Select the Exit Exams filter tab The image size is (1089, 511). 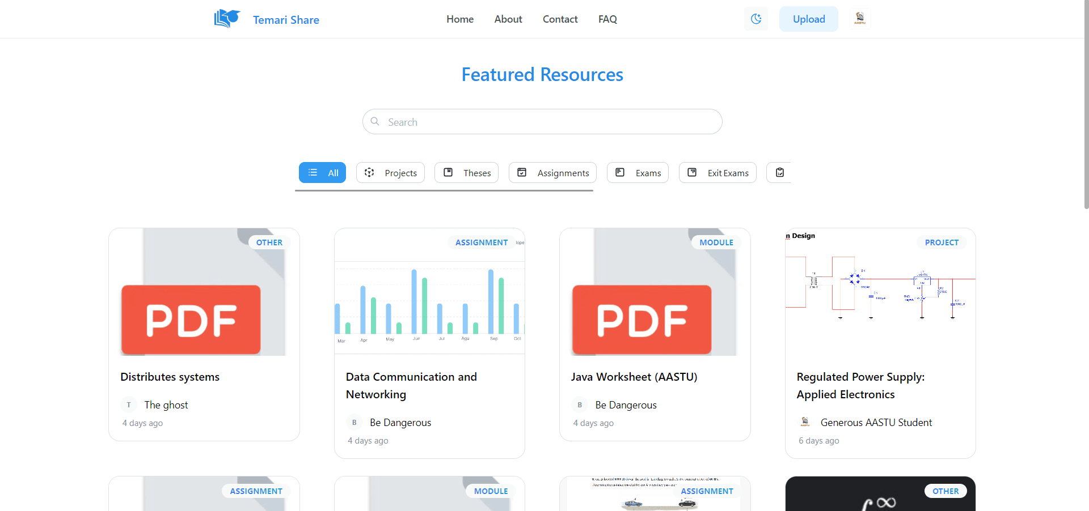[717, 173]
